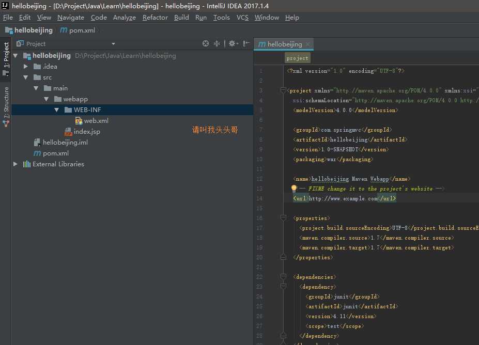Click the hide Project panel icon

(246, 44)
